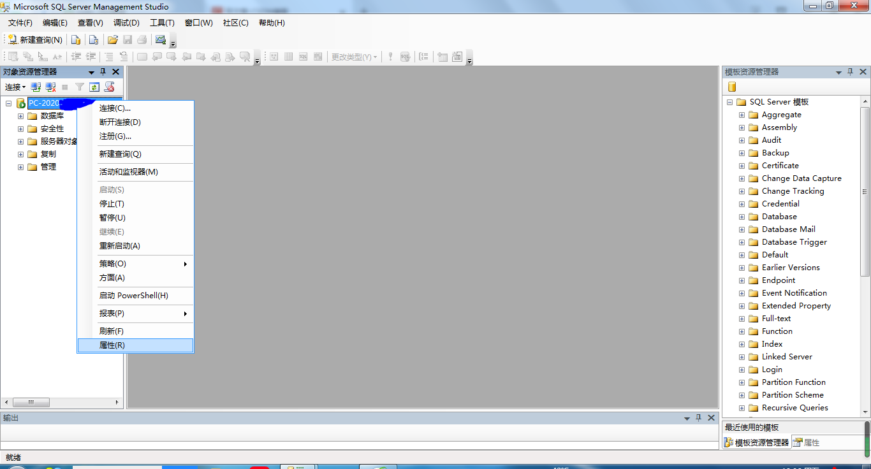Viewport: 871px width, 469px height.
Task: Select the Database Trigger template folder
Action: pos(794,242)
